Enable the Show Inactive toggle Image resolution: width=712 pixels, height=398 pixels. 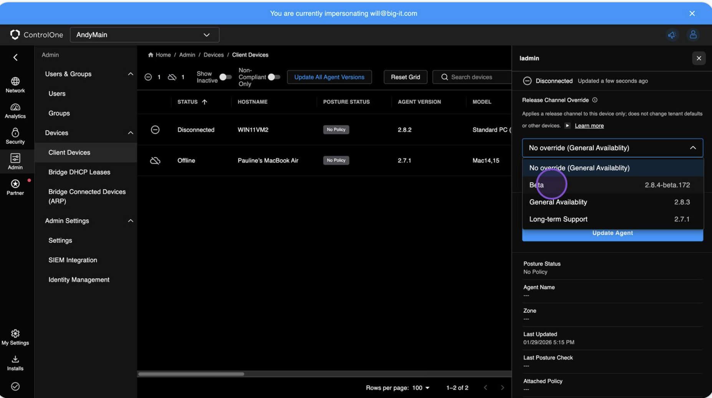(x=224, y=77)
